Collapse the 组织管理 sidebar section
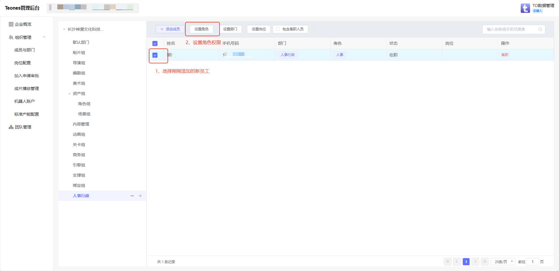 click(44, 37)
